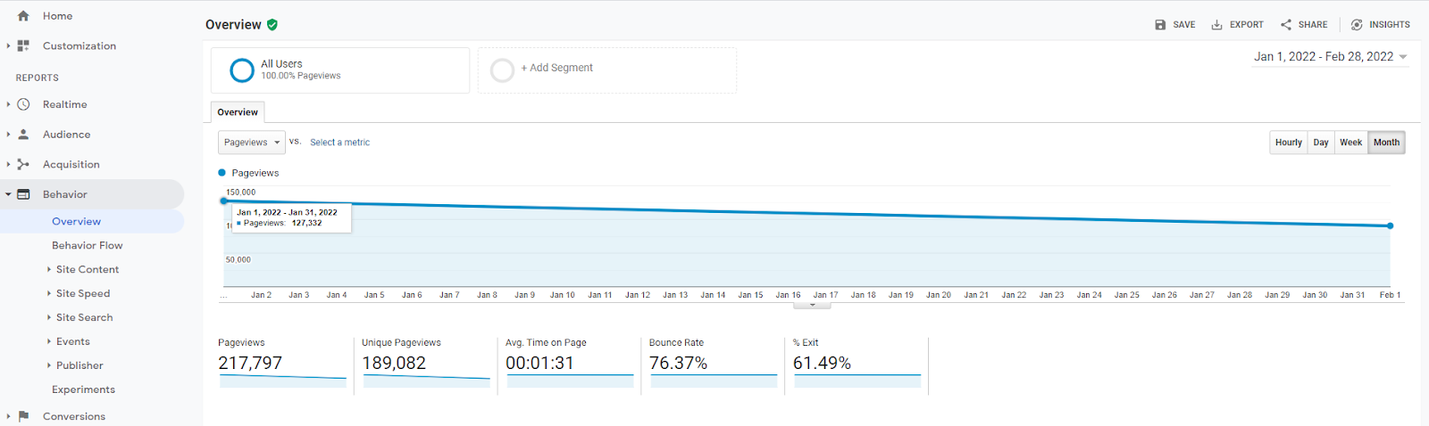Click the Realtime clock icon
The height and width of the screenshot is (426, 1429).
[23, 104]
